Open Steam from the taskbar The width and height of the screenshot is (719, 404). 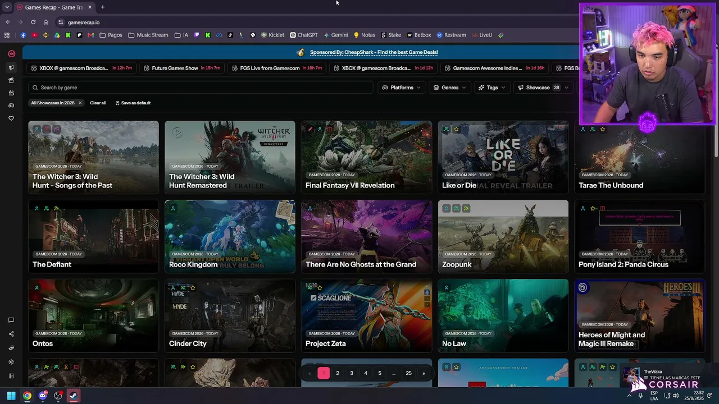(73, 396)
